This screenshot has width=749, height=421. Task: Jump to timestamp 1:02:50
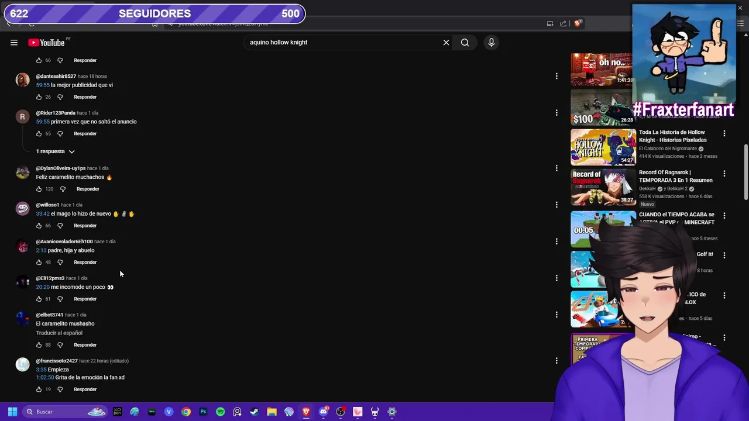click(44, 378)
